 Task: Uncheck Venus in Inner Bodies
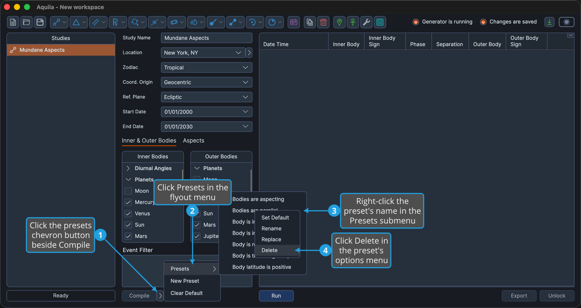[x=128, y=214]
